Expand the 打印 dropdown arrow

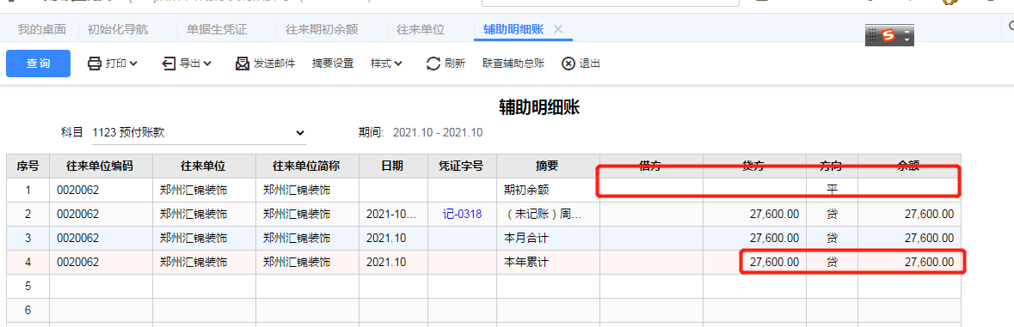[x=133, y=64]
